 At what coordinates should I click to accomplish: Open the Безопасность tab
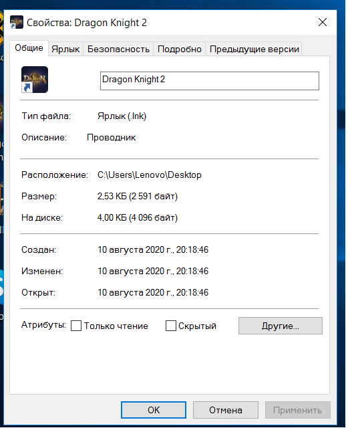pos(120,49)
